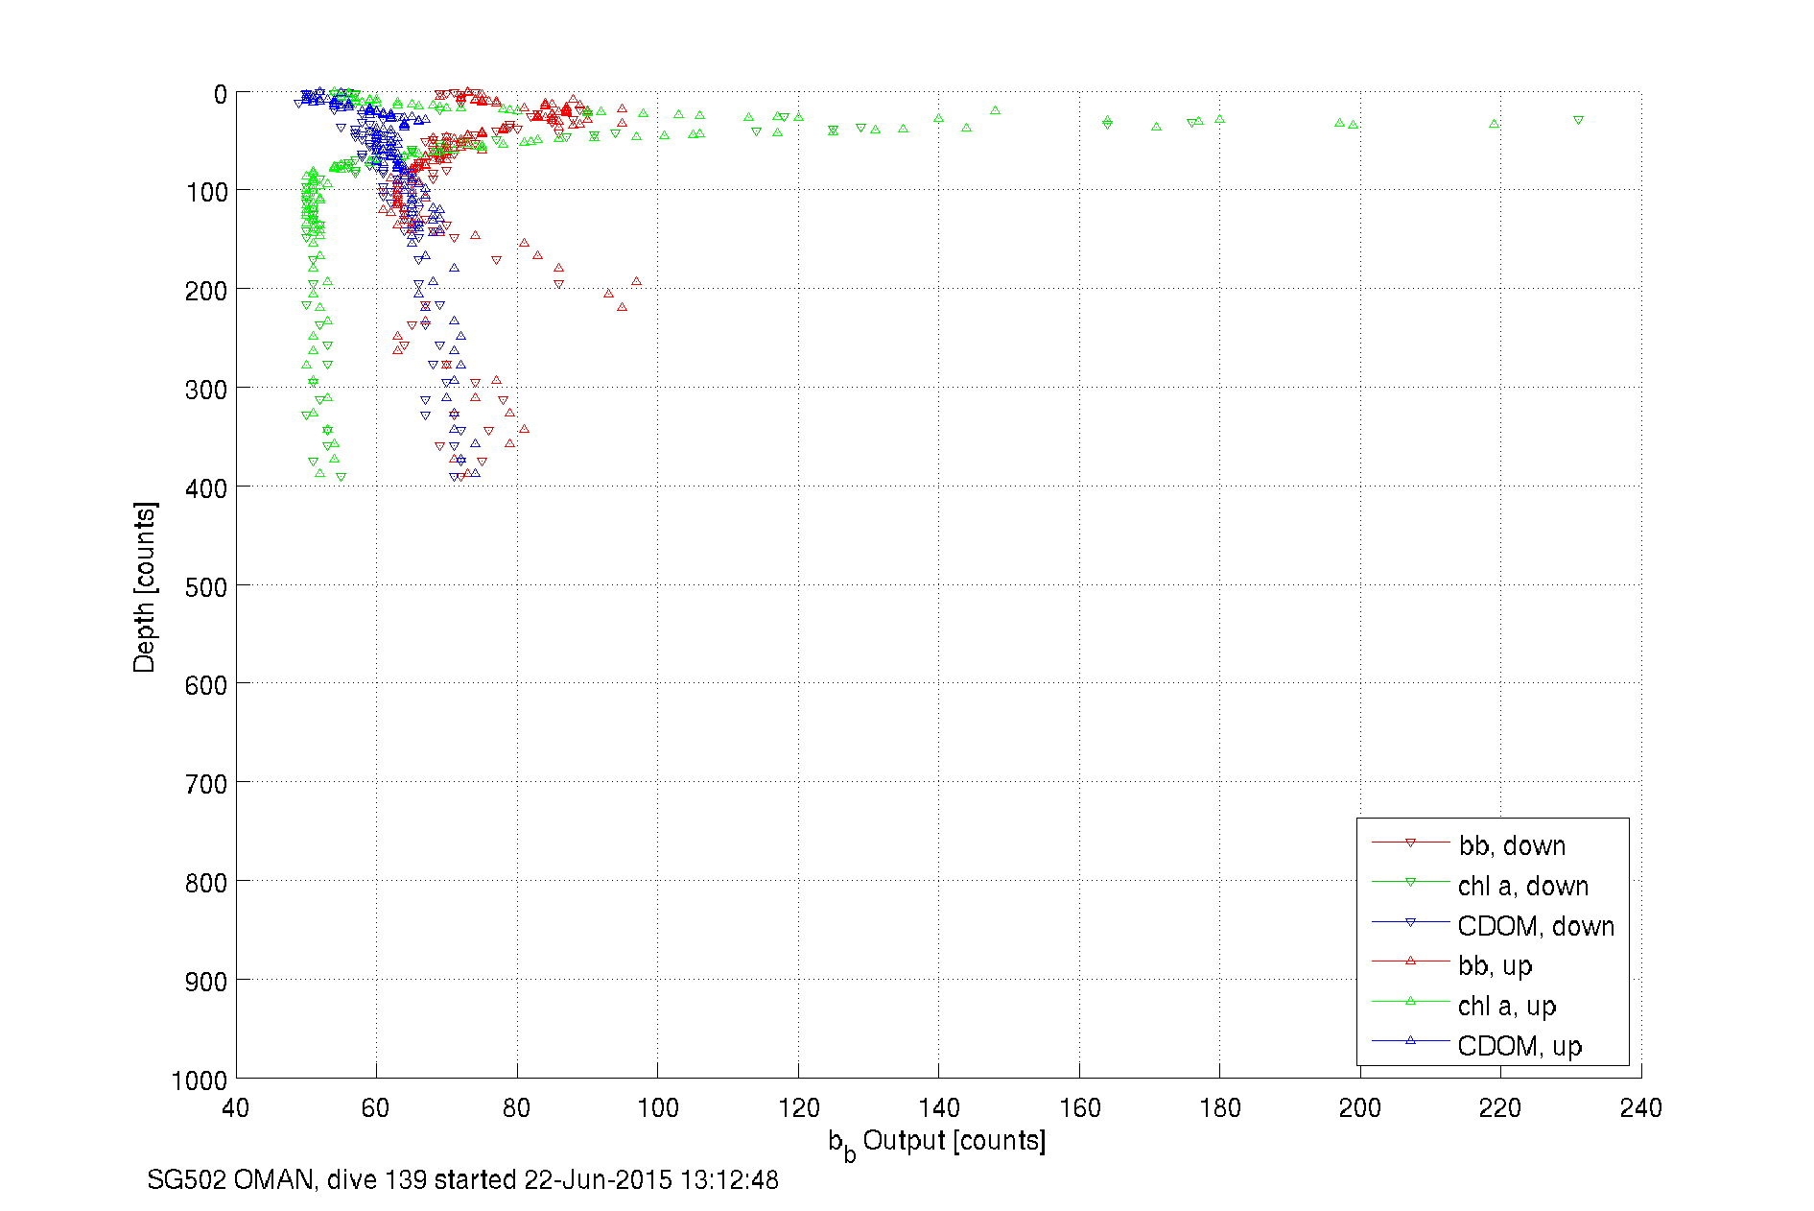This screenshot has height=1211, width=1814.
Task: Click the 'Depth [counts]' y-axis label
Action: 145,586
